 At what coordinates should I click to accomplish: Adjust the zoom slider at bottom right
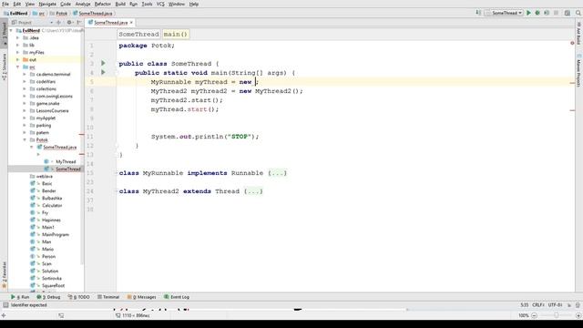[557, 315]
